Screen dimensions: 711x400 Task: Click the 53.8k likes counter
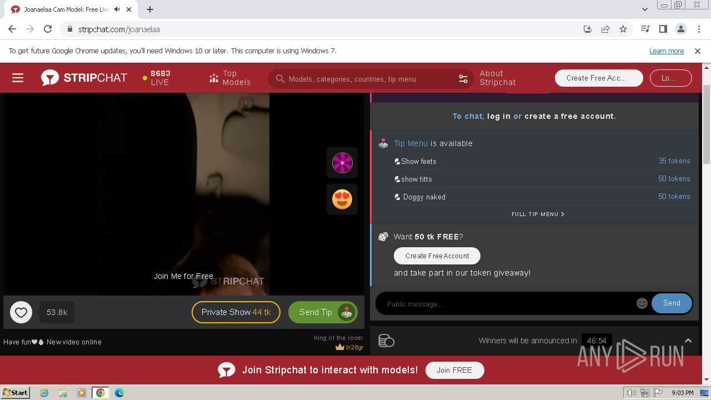[57, 312]
